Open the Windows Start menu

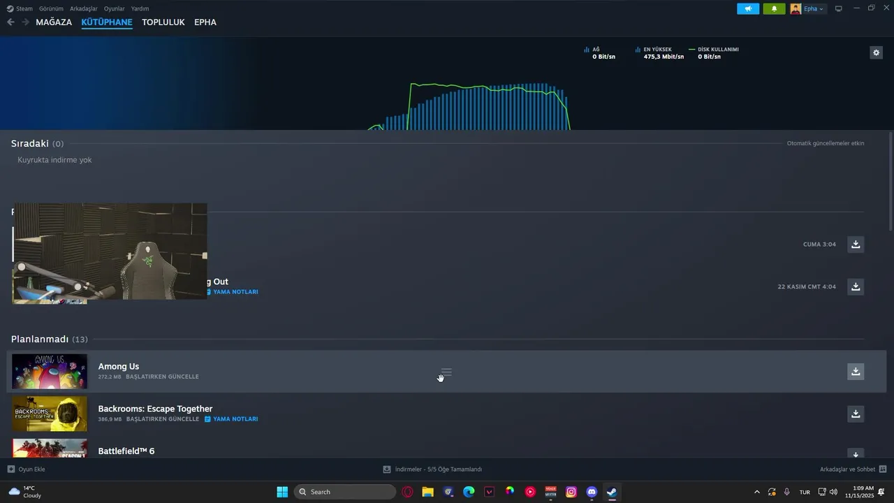pos(282,492)
